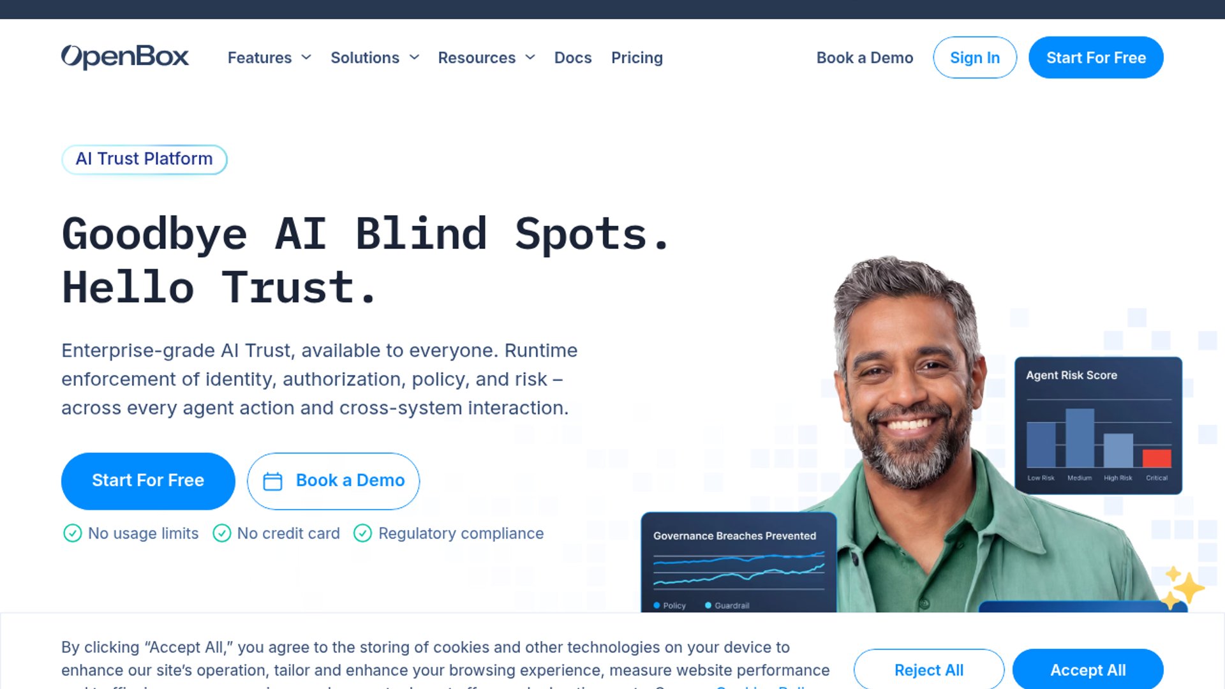The image size is (1225, 689).
Task: Click the Guardrail legend dot
Action: click(x=708, y=605)
